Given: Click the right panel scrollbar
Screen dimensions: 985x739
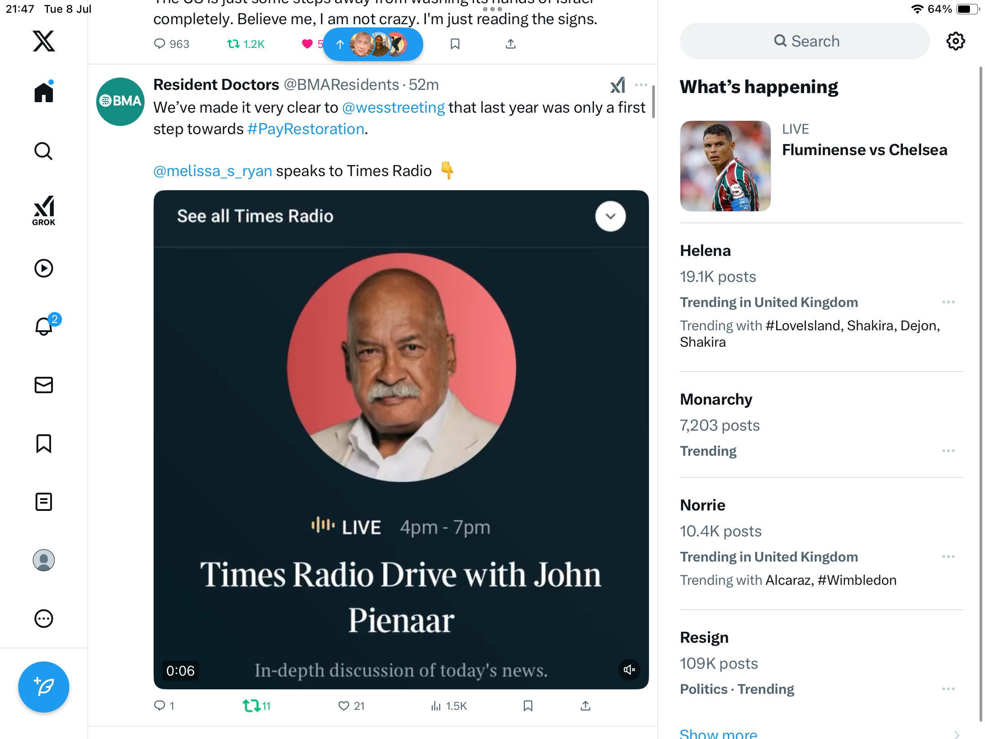Looking at the screenshot, I should (x=980, y=395).
